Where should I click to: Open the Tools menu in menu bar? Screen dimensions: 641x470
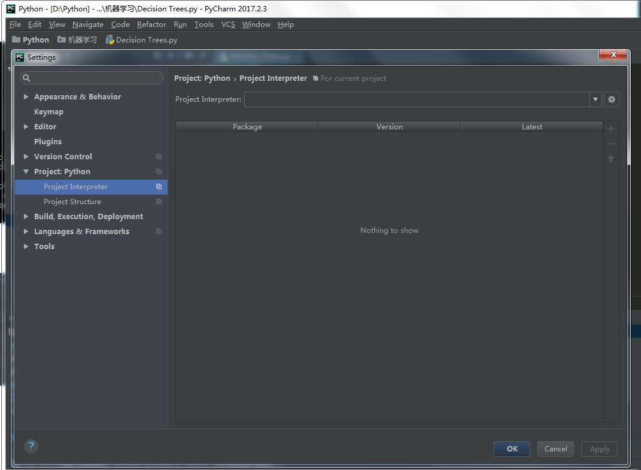coord(203,25)
